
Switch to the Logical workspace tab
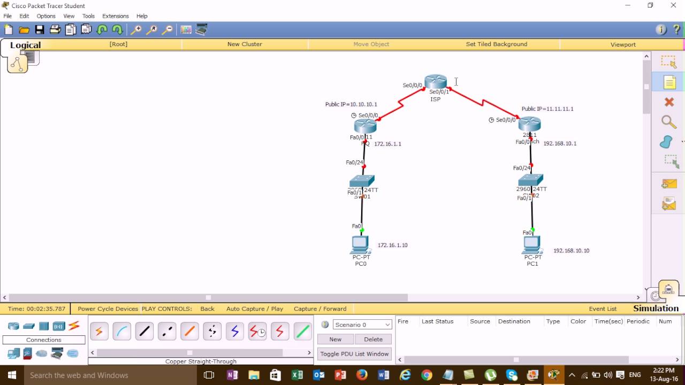coord(25,45)
